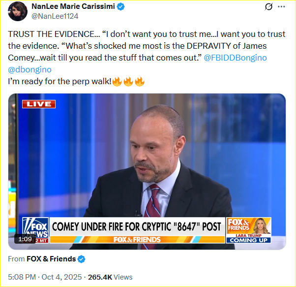Play the Fox & Friends video
Screen dimensions: 296x287
[x=147, y=162]
